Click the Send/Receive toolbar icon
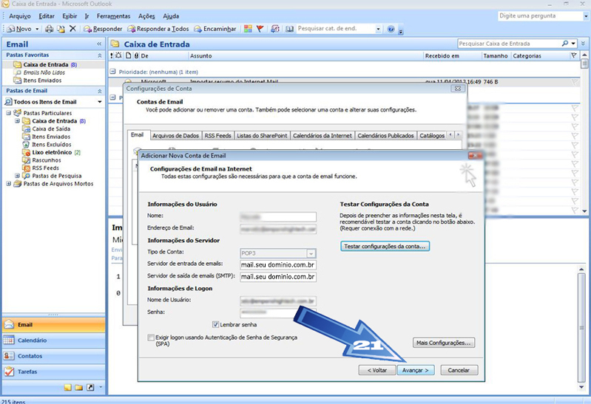Screen dimensions: 591x404 (275, 29)
